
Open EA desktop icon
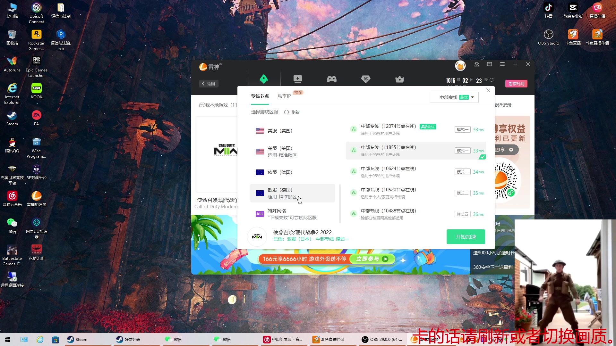click(36, 118)
